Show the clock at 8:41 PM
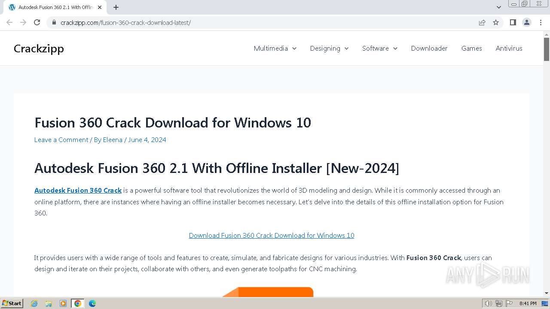The height and width of the screenshot is (309, 550). coord(528,303)
